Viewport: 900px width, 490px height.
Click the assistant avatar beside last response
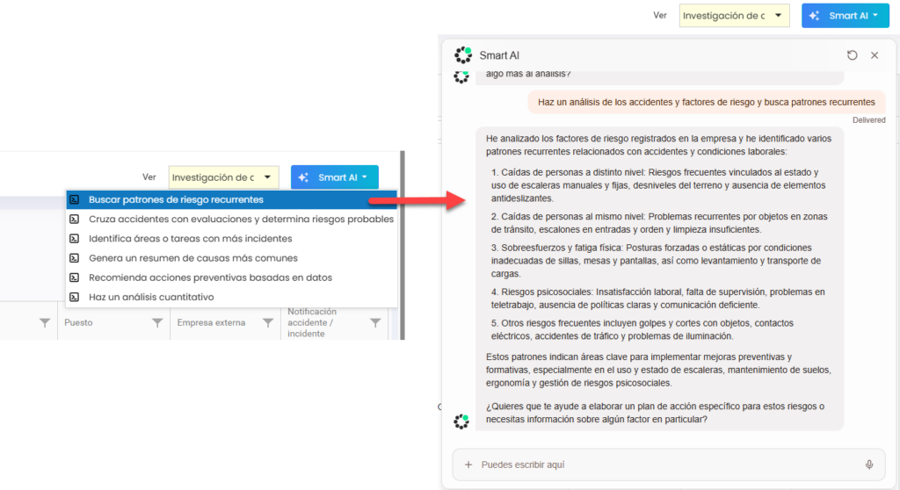coord(461,422)
